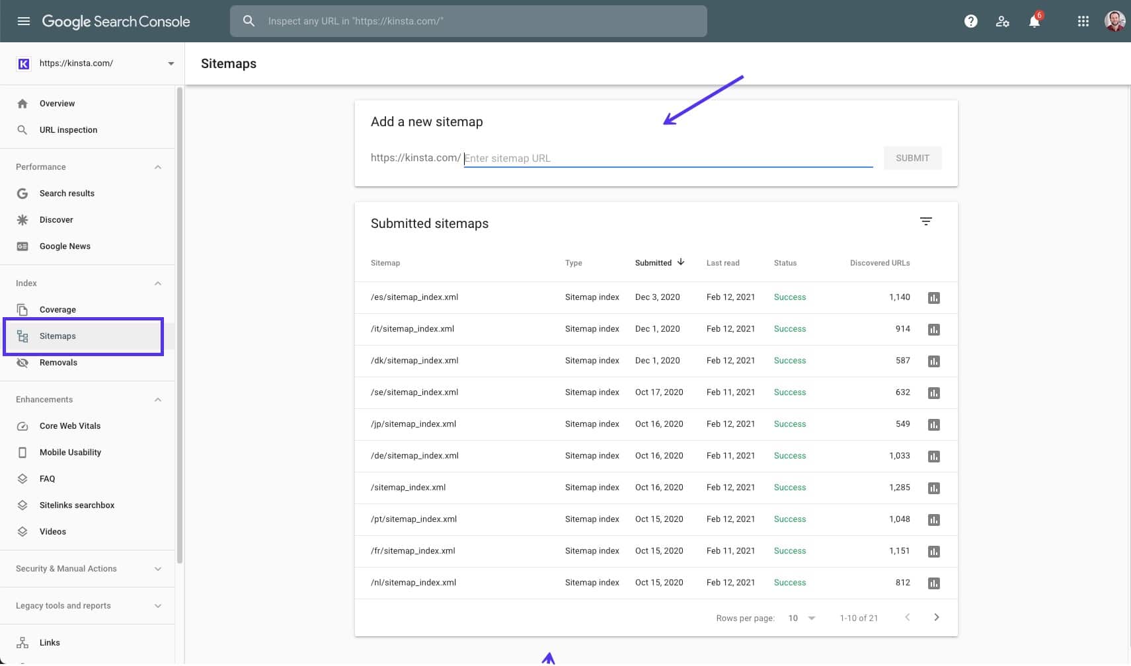Image resolution: width=1131 pixels, height=666 pixels.
Task: Filter the submitted sitemaps list
Action: pyautogui.click(x=925, y=221)
